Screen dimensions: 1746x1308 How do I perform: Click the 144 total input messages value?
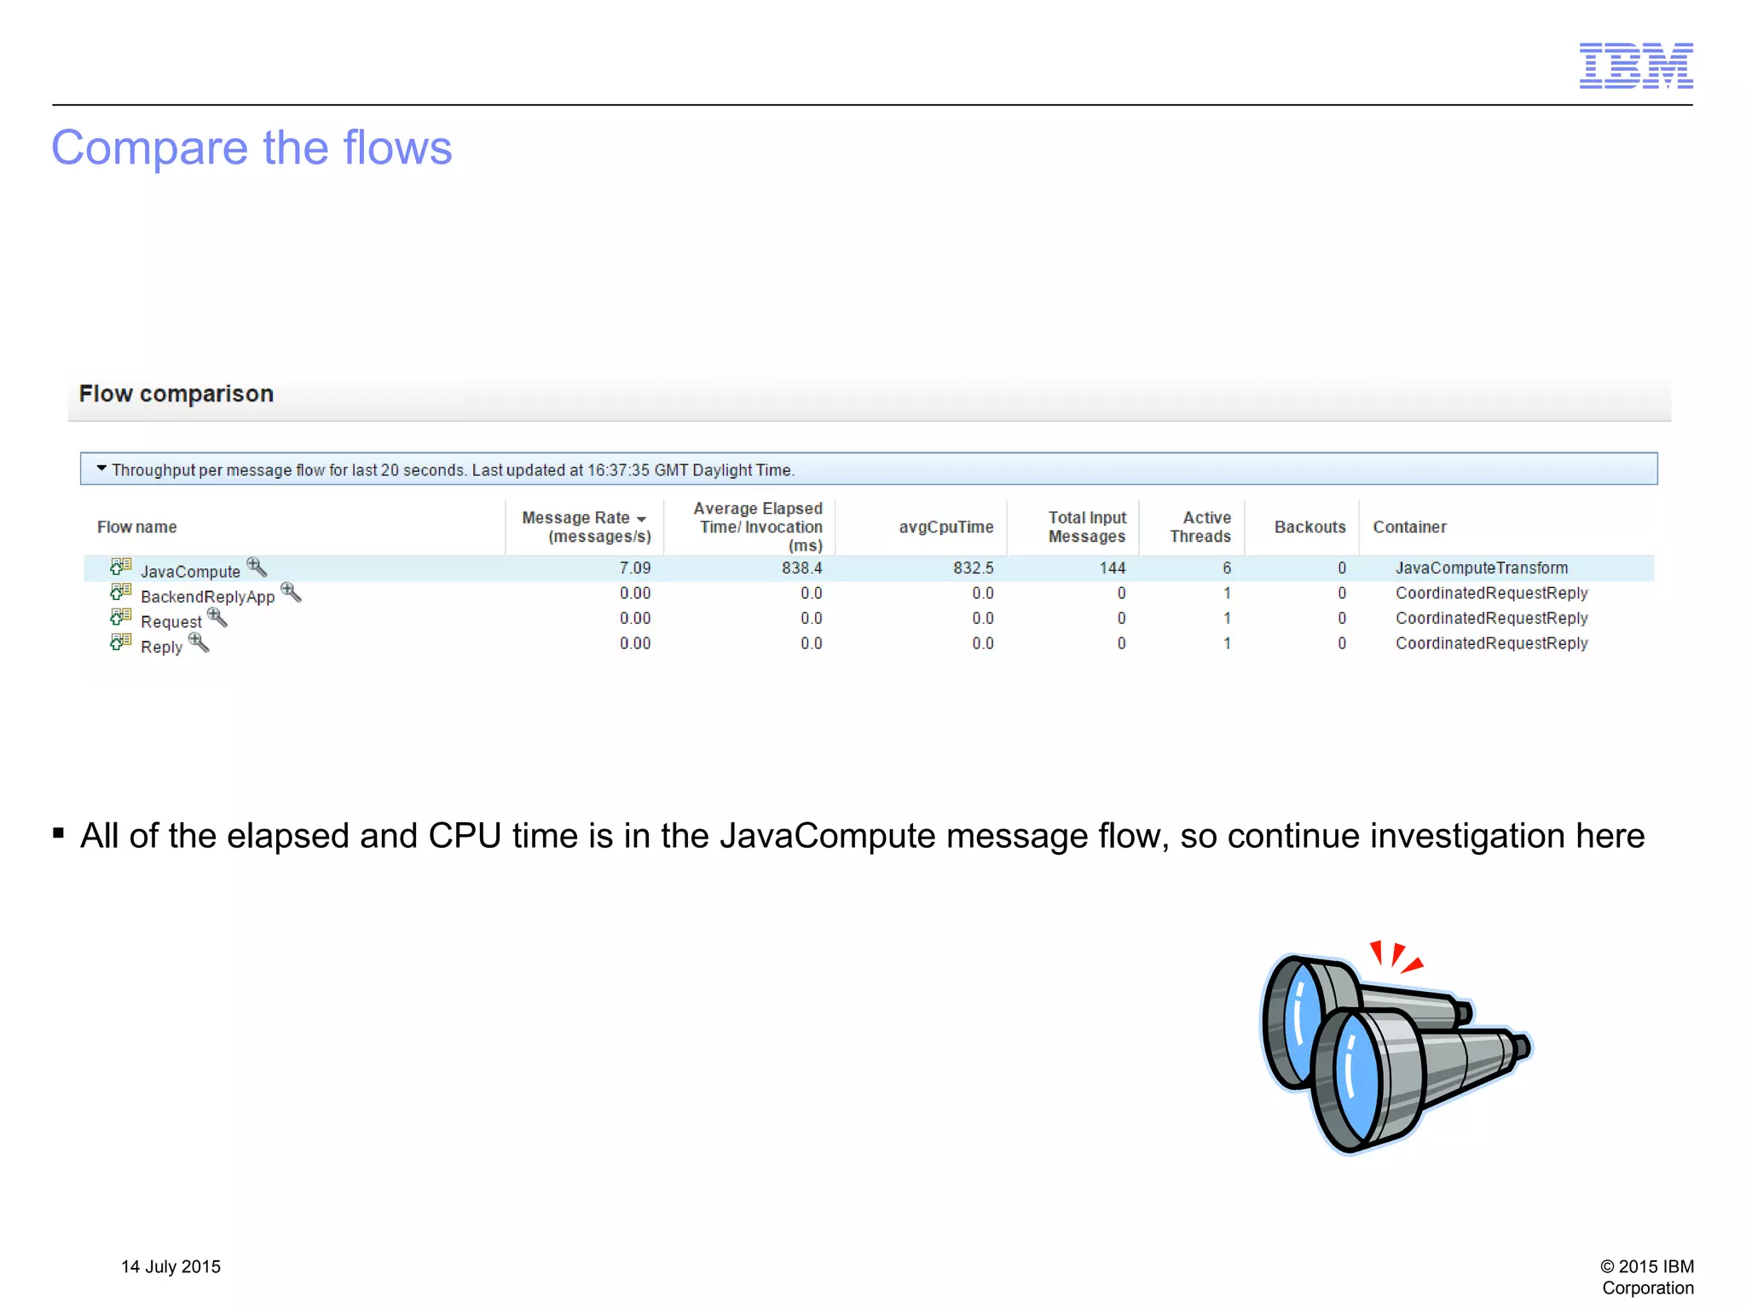point(1113,568)
